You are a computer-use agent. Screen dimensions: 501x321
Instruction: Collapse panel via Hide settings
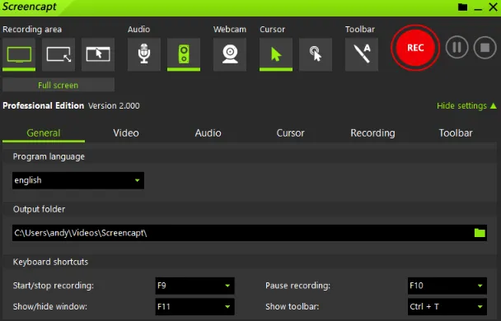466,105
